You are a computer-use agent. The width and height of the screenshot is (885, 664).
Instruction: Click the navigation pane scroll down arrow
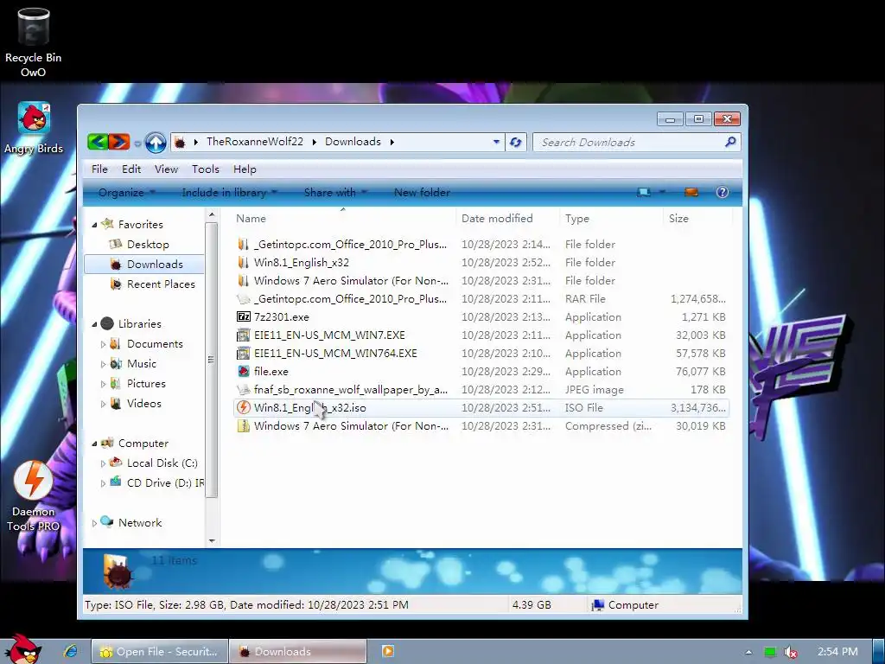[212, 541]
